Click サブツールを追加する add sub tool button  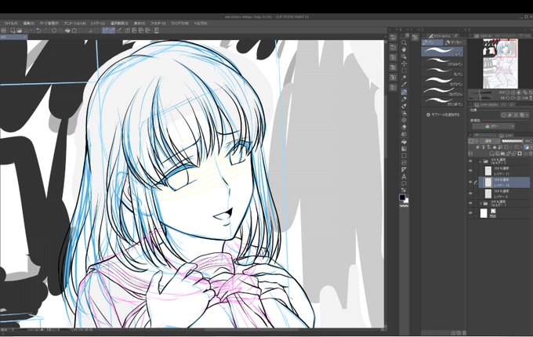[x=443, y=115]
